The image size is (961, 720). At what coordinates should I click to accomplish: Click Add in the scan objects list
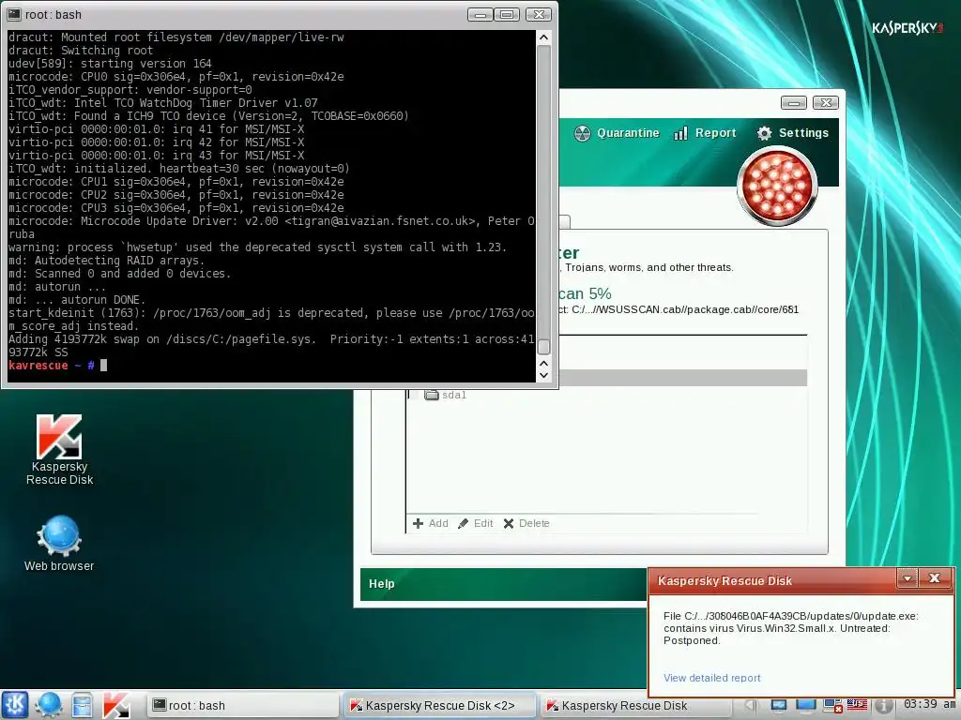pos(430,523)
